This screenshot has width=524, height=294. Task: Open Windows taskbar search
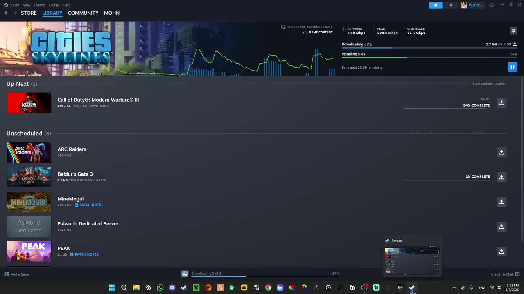(124, 287)
